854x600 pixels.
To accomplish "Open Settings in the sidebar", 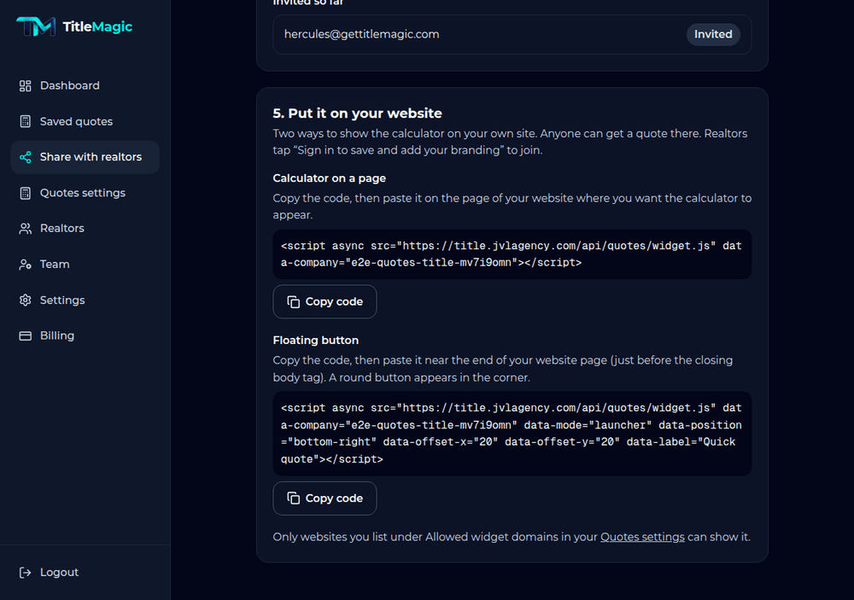I will click(x=85, y=300).
